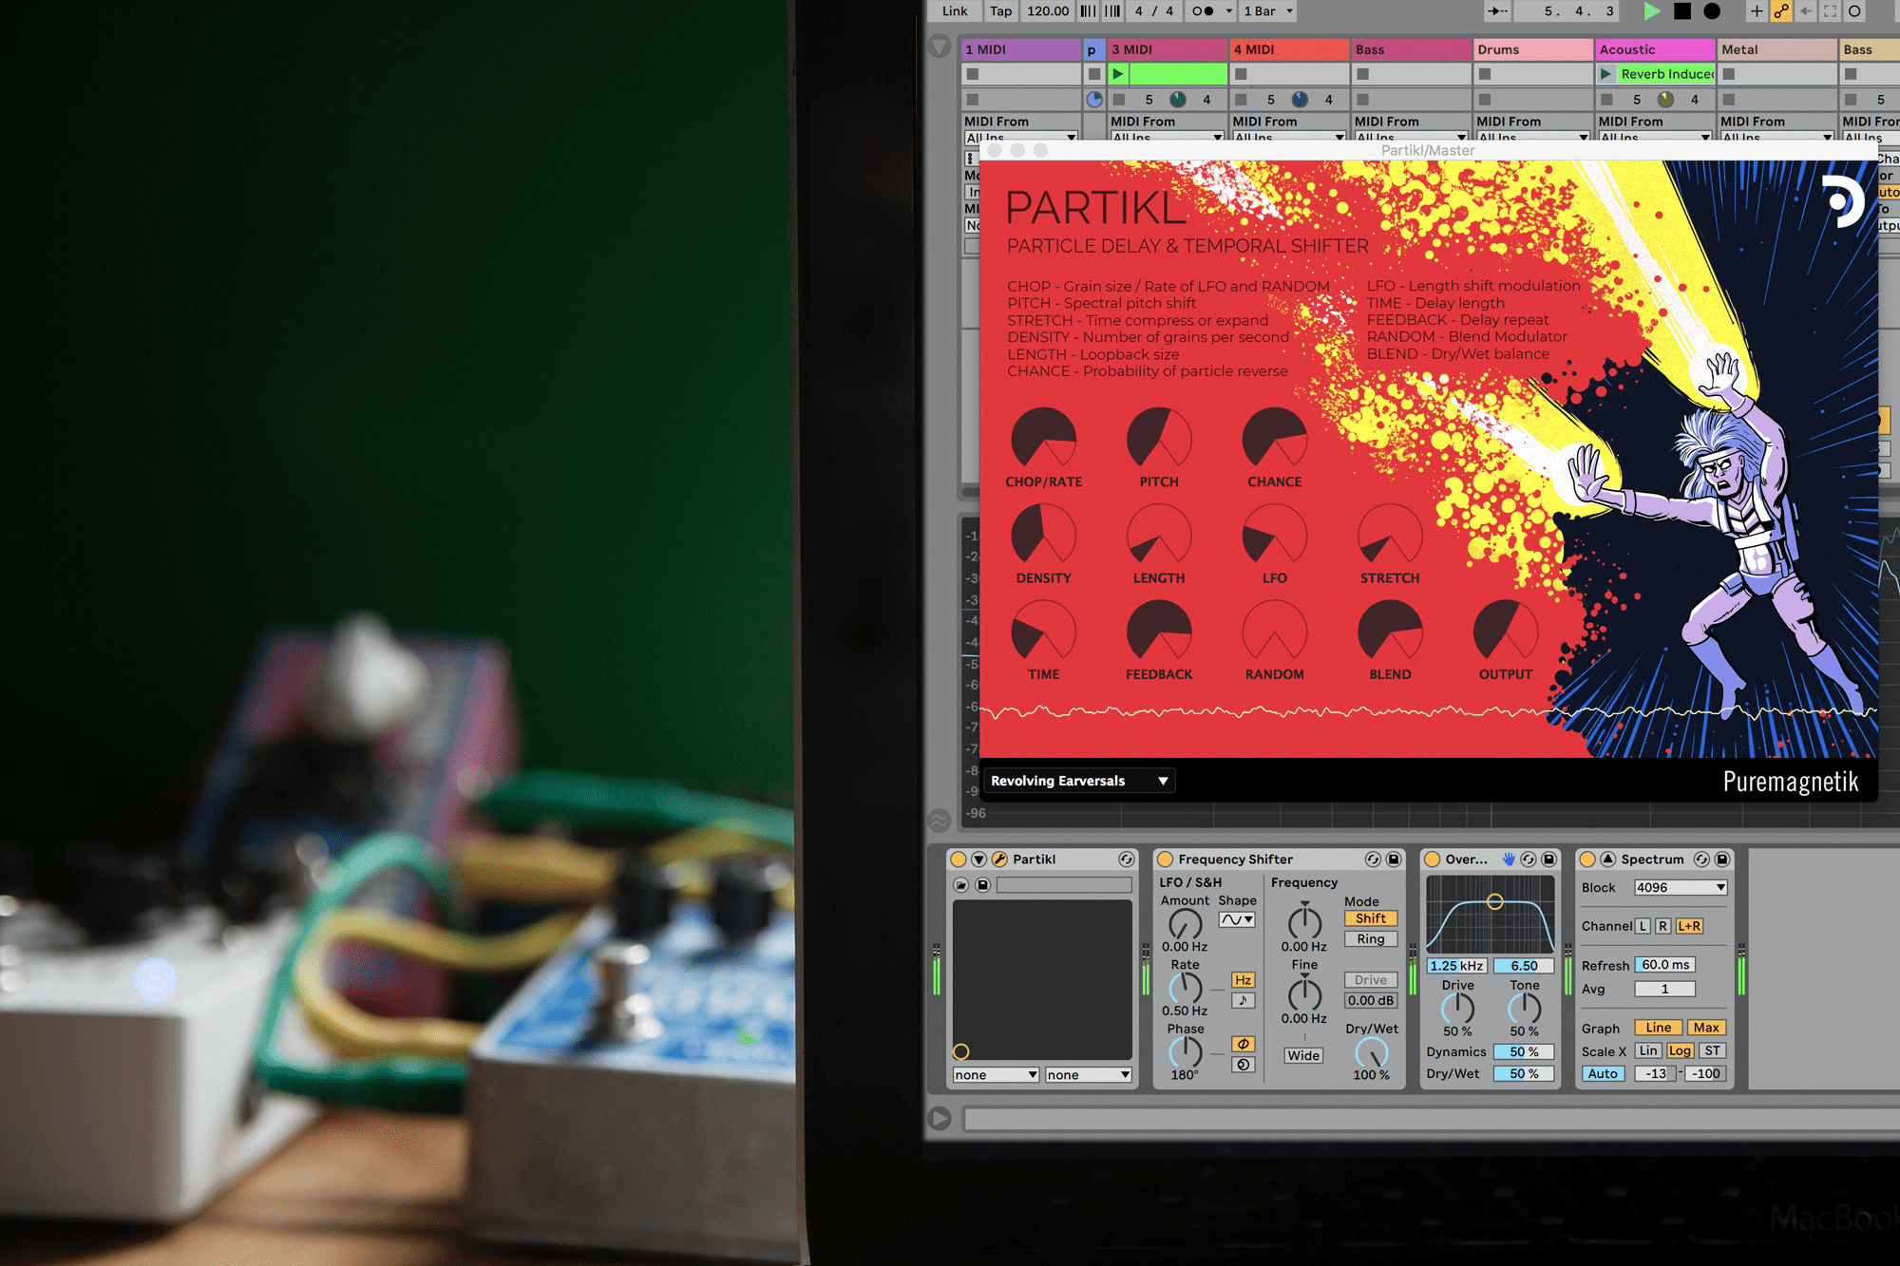Click the MIDI arrangement overdub plus icon

(x=1757, y=11)
